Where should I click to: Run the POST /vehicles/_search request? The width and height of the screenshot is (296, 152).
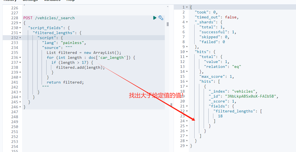click(155, 18)
